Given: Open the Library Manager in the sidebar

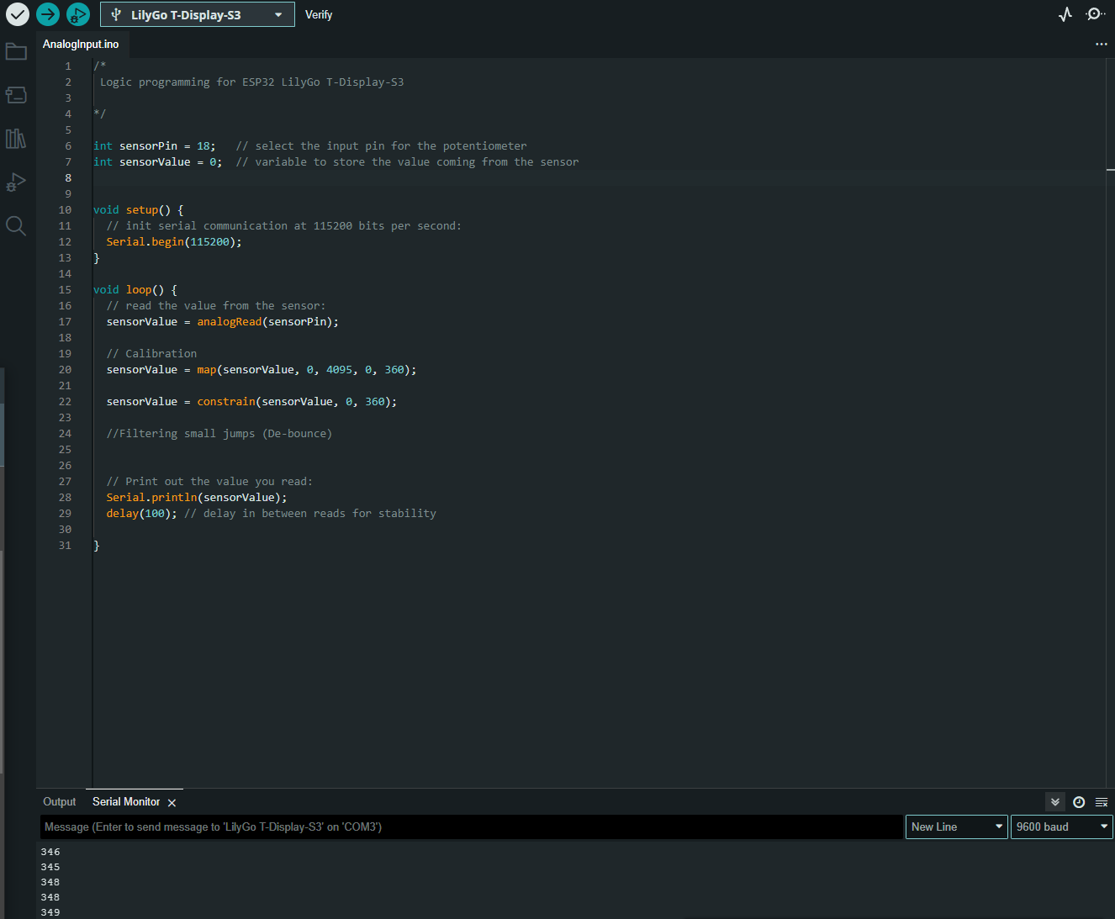Looking at the screenshot, I should pyautogui.click(x=16, y=139).
